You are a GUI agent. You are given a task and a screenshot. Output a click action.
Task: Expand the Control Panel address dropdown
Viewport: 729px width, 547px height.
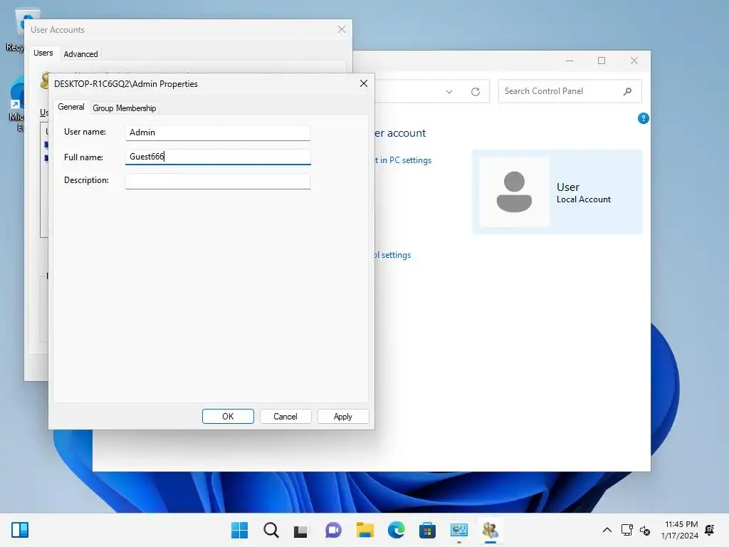(x=449, y=92)
